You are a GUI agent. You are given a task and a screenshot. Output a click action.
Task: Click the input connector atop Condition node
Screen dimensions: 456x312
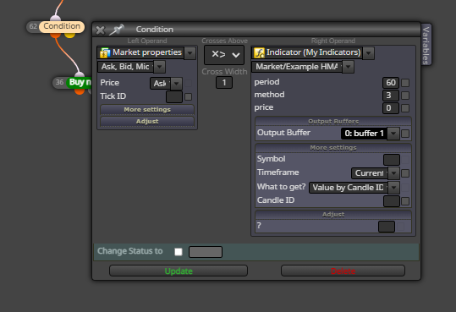56,19
